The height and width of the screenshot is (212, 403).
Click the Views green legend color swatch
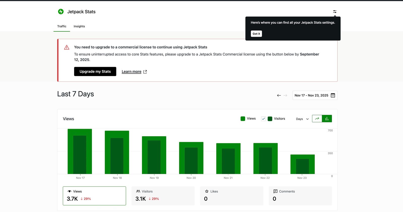pos(243,119)
